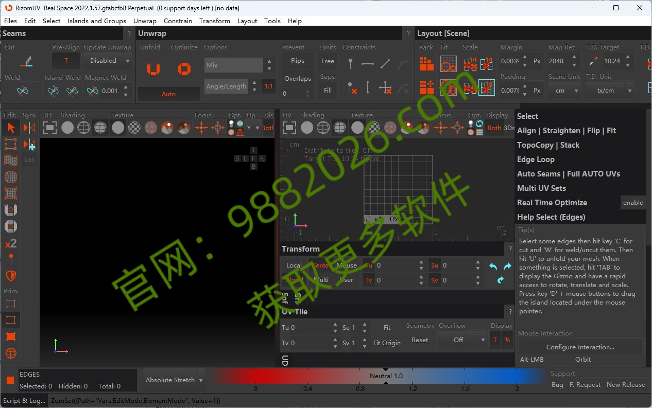
Task: Select the arrow selection tool in Edit column
Action: click(x=11, y=128)
